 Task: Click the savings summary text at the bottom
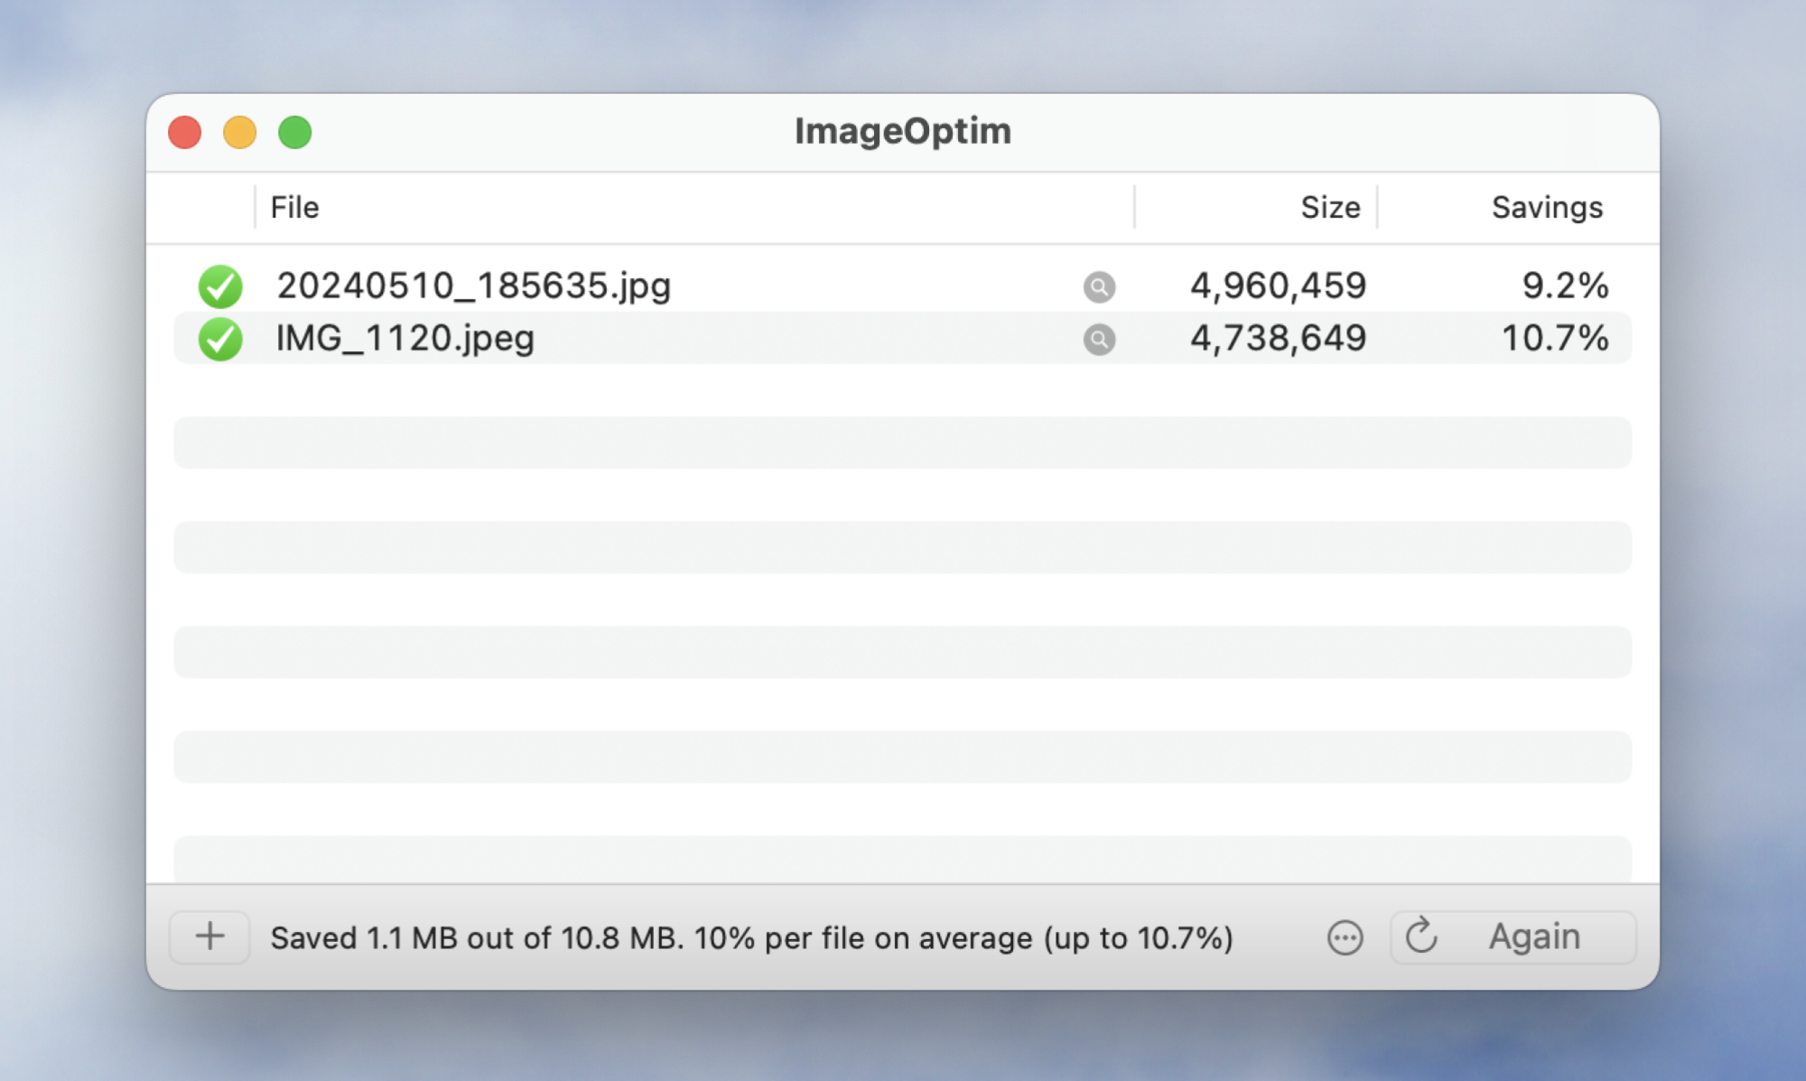pos(752,937)
